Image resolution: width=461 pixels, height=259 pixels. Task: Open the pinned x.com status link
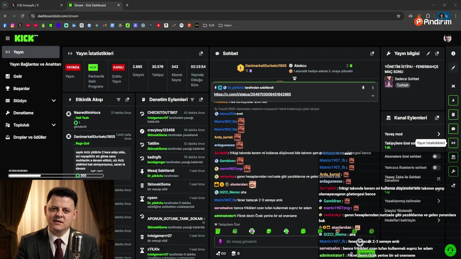click(252, 94)
